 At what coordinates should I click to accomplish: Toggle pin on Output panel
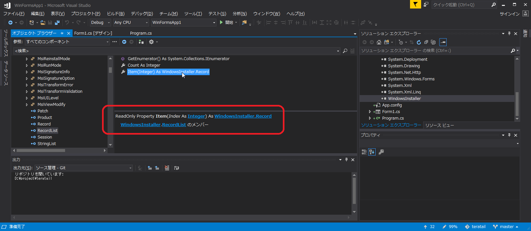(x=346, y=160)
